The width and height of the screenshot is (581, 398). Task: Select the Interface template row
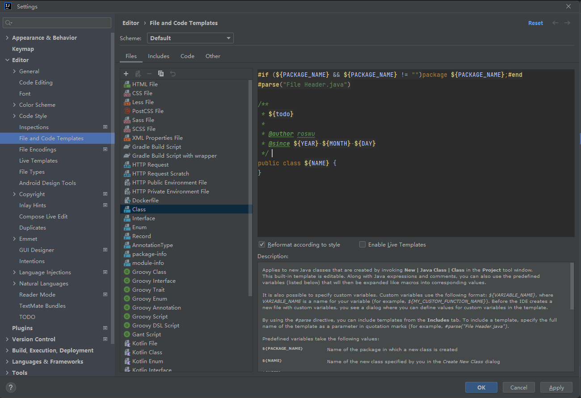pos(186,218)
